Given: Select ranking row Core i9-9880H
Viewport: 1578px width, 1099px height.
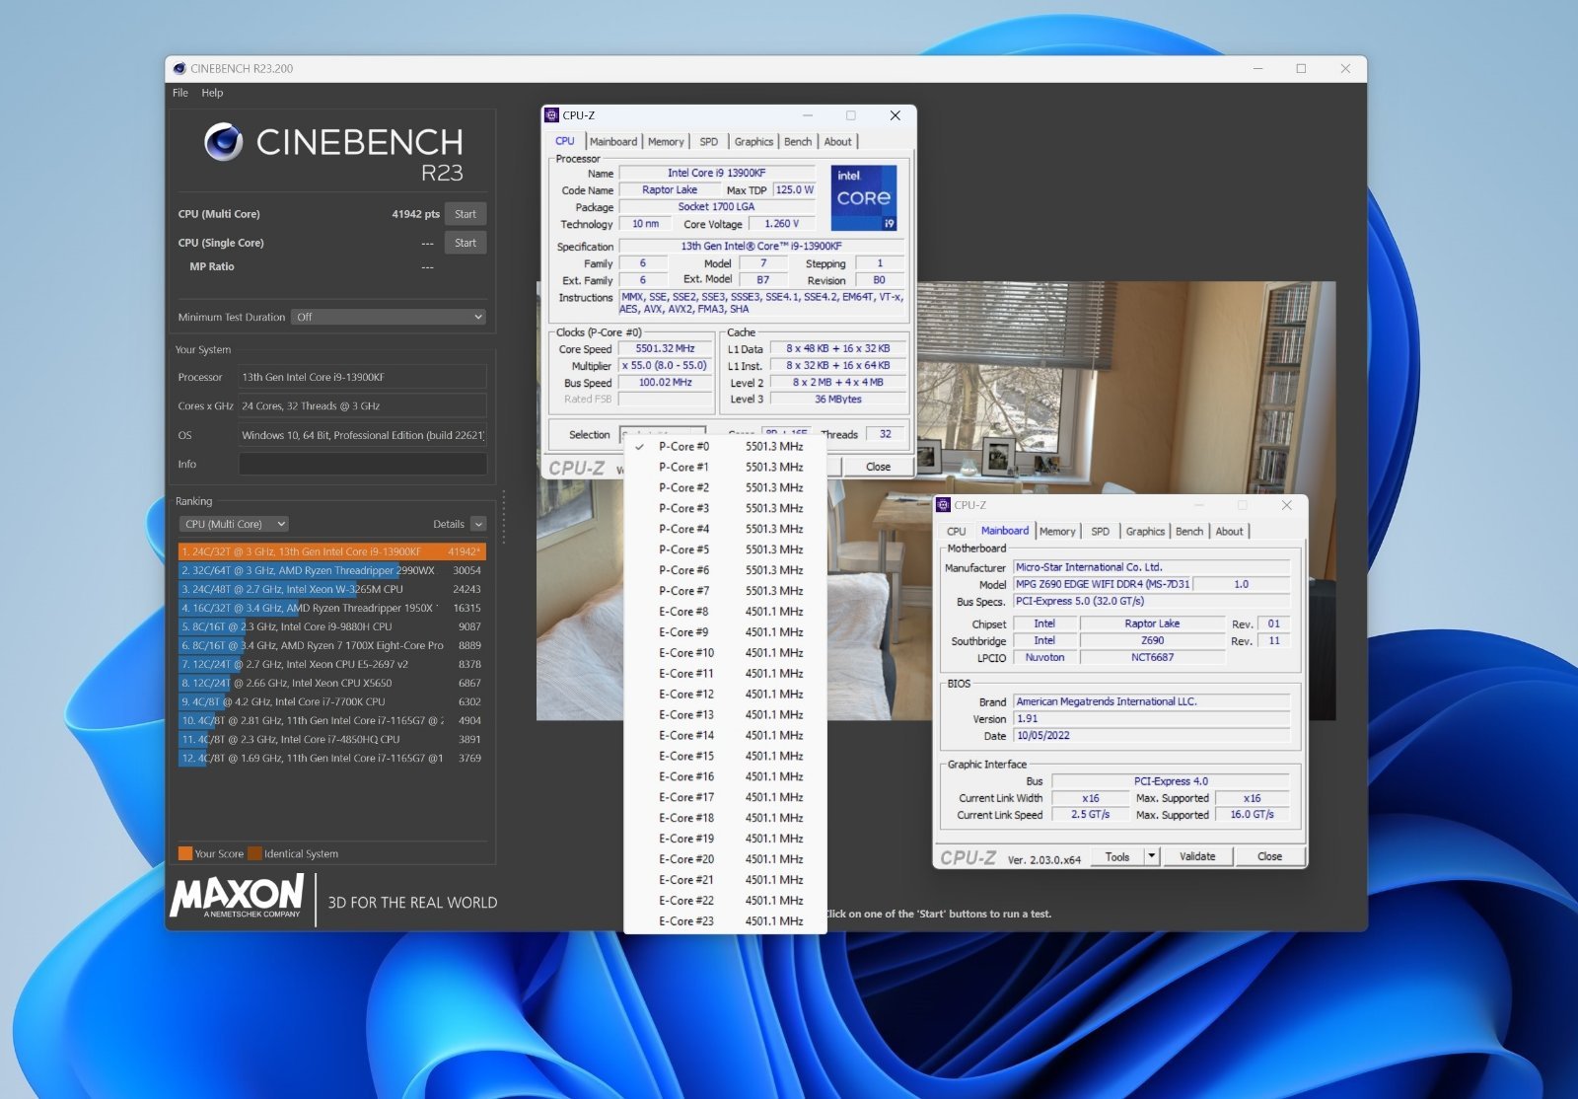Looking at the screenshot, I should click(x=331, y=626).
